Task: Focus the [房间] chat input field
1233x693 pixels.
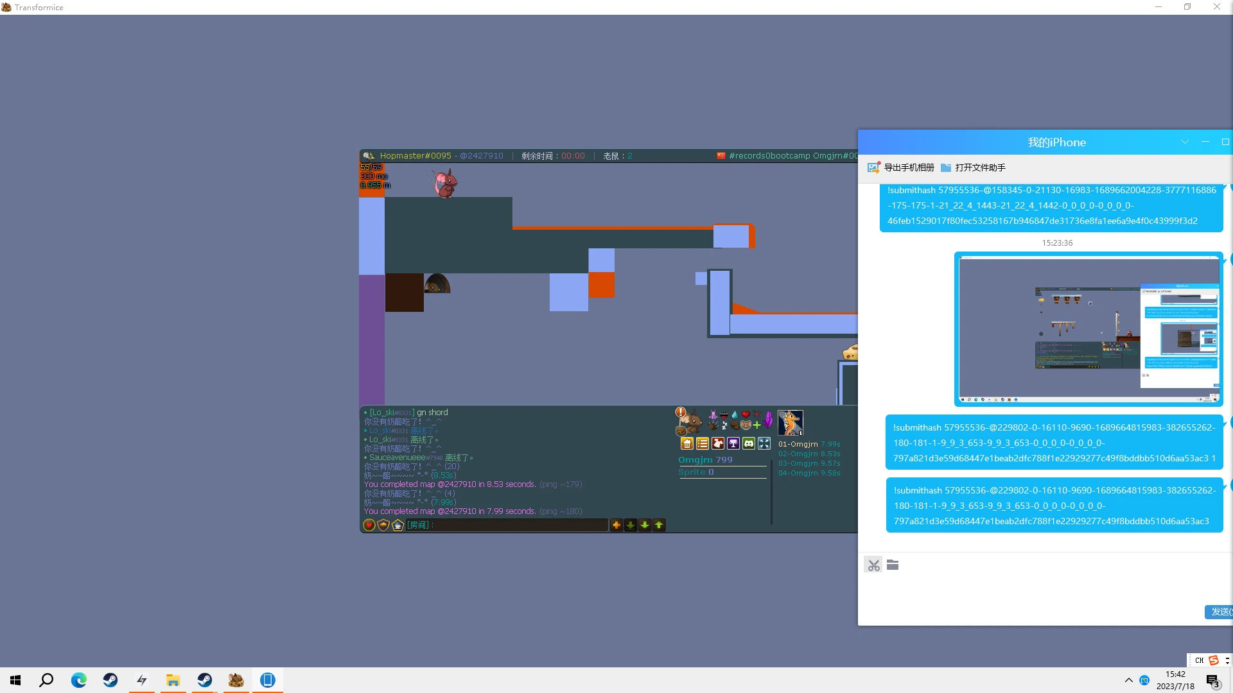Action: (x=507, y=525)
